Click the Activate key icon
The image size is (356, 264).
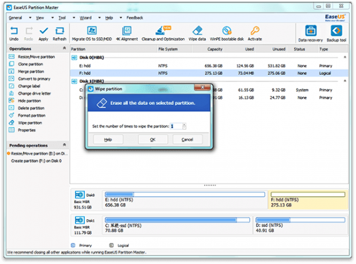255,33
